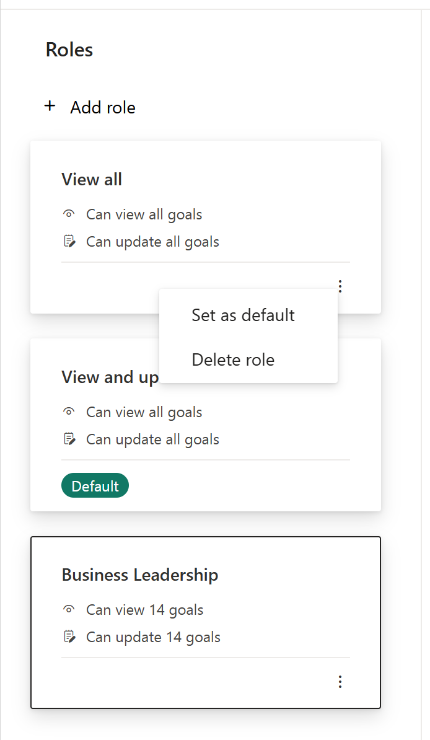The height and width of the screenshot is (740, 430).
Task: Click the eye icon in View and update card
Action: click(x=69, y=411)
